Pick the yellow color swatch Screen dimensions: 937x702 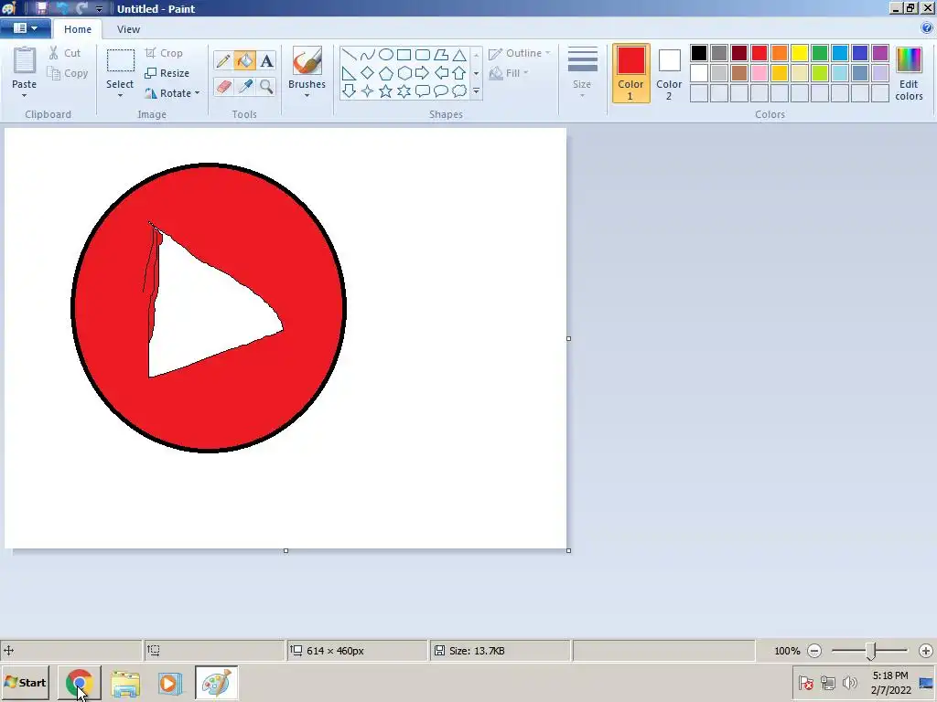coord(800,53)
